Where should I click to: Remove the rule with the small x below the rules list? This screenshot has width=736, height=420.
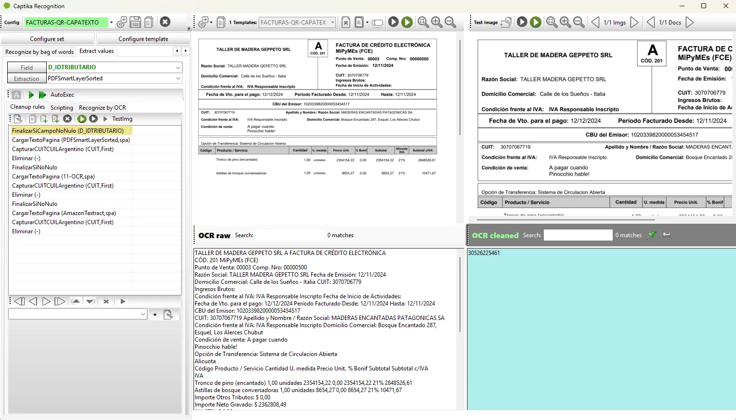pos(106,302)
